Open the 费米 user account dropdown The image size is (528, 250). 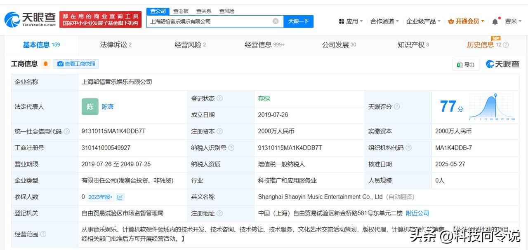click(514, 21)
